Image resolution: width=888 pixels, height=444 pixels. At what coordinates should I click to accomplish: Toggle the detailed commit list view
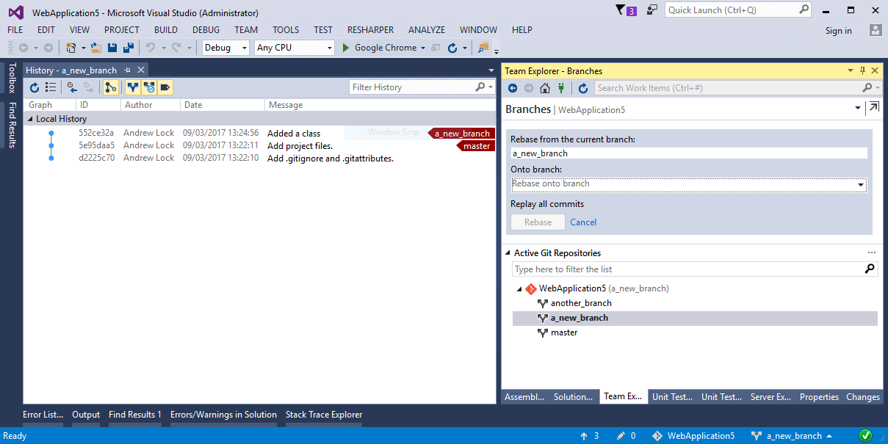(51, 87)
